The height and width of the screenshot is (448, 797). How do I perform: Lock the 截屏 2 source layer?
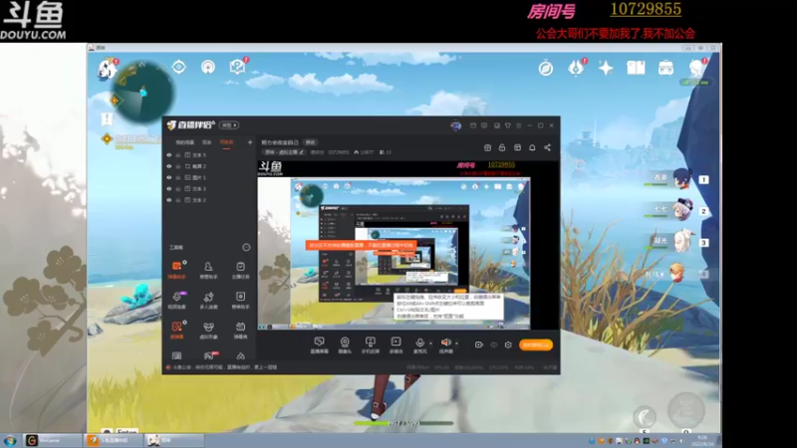(x=178, y=166)
